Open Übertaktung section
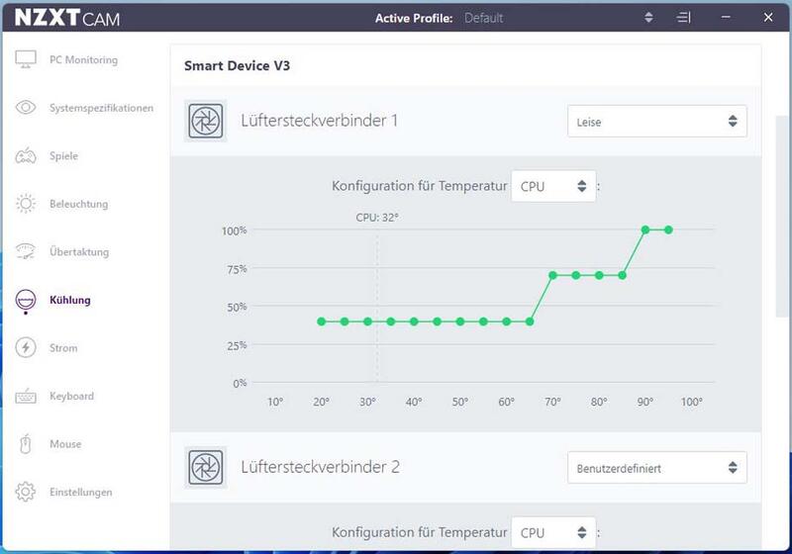 (x=79, y=251)
